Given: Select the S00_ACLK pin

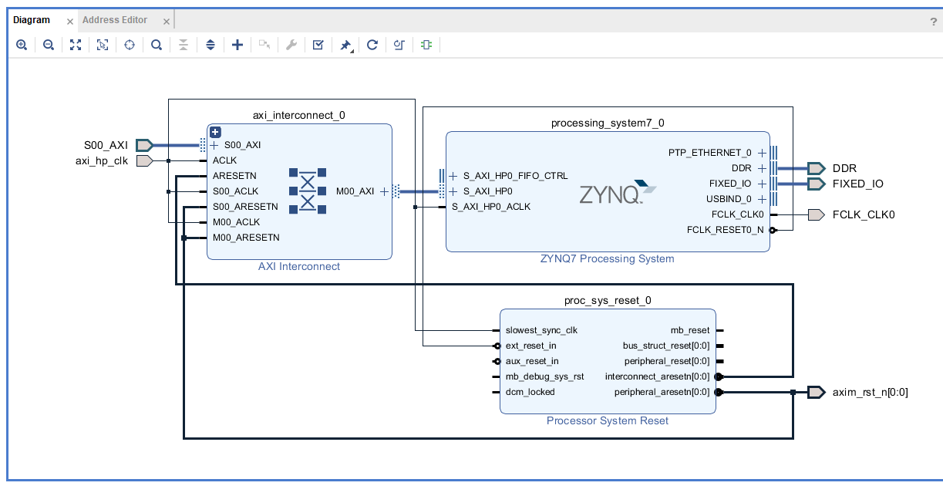Looking at the screenshot, I should pyautogui.click(x=235, y=191).
